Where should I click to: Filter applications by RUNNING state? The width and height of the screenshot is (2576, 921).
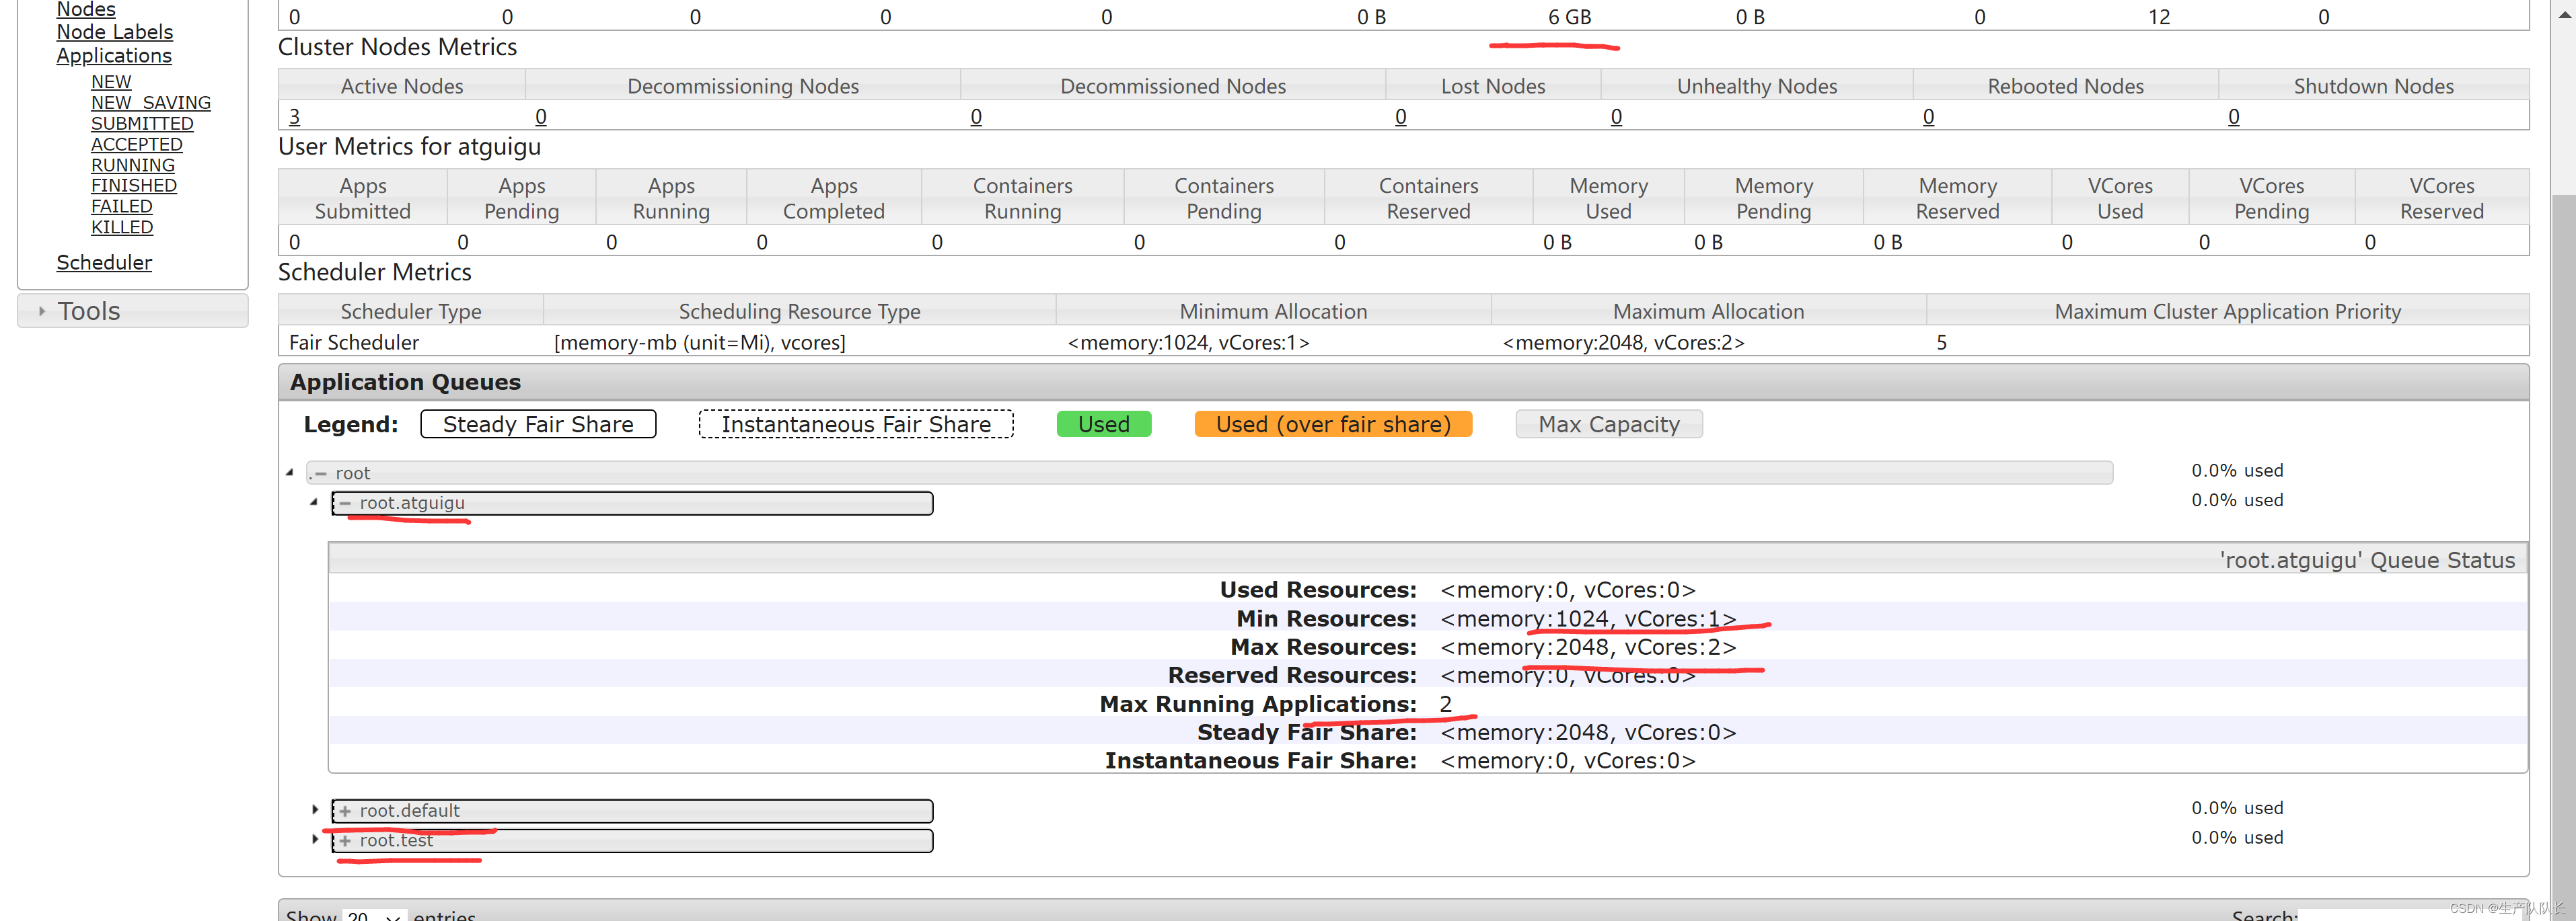[x=133, y=166]
